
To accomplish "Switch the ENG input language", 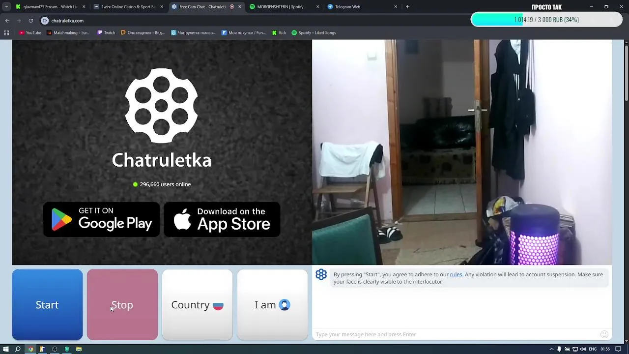I will point(593,349).
